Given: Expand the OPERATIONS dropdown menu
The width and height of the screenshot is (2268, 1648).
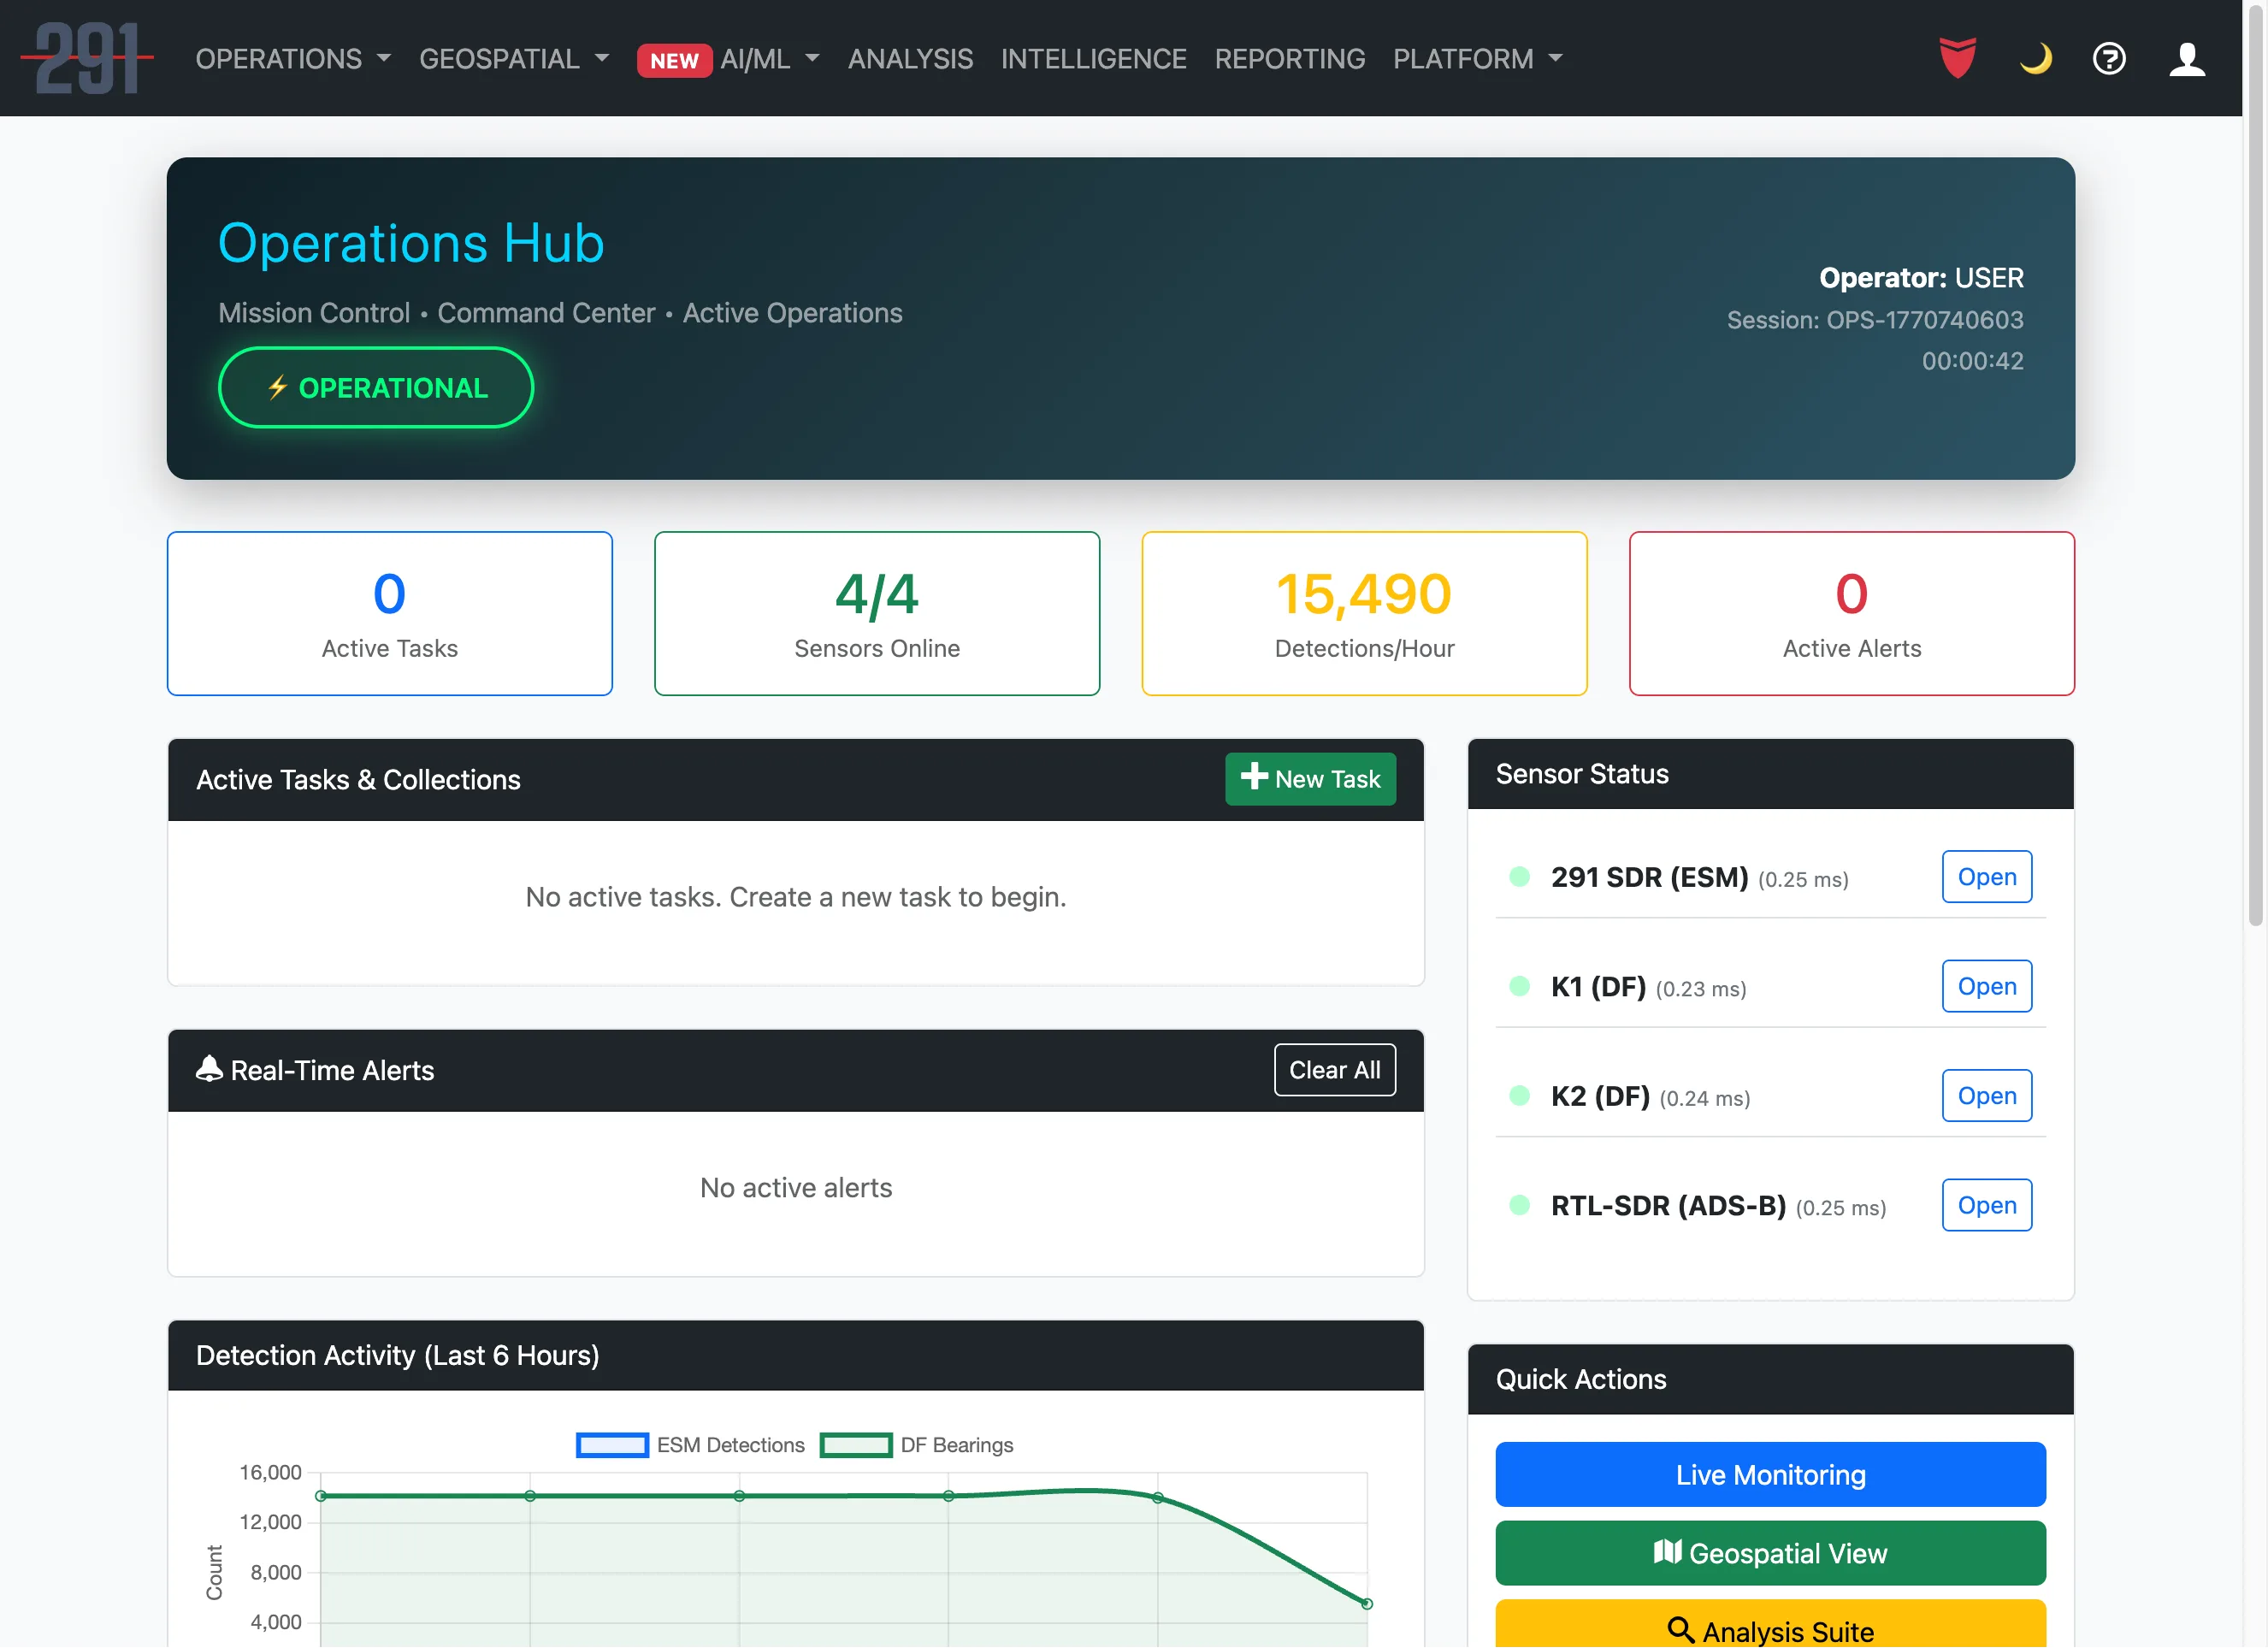Looking at the screenshot, I should pos(291,59).
